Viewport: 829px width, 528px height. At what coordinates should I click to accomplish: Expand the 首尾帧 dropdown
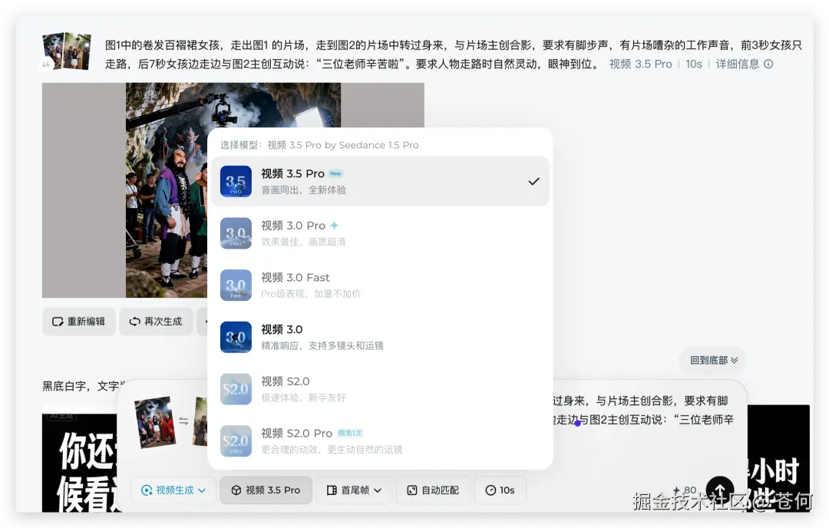click(x=354, y=490)
